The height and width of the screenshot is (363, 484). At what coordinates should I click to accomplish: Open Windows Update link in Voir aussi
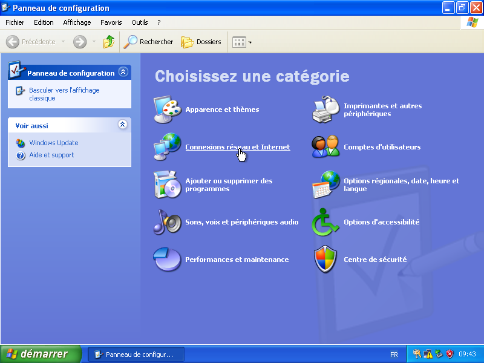pyautogui.click(x=54, y=143)
